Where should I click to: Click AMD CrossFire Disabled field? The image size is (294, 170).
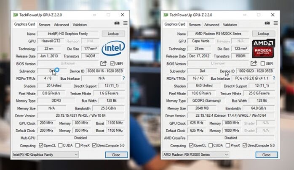click(231, 138)
